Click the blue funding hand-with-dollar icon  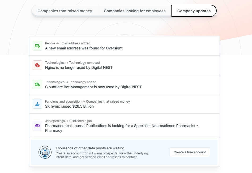pos(37,104)
